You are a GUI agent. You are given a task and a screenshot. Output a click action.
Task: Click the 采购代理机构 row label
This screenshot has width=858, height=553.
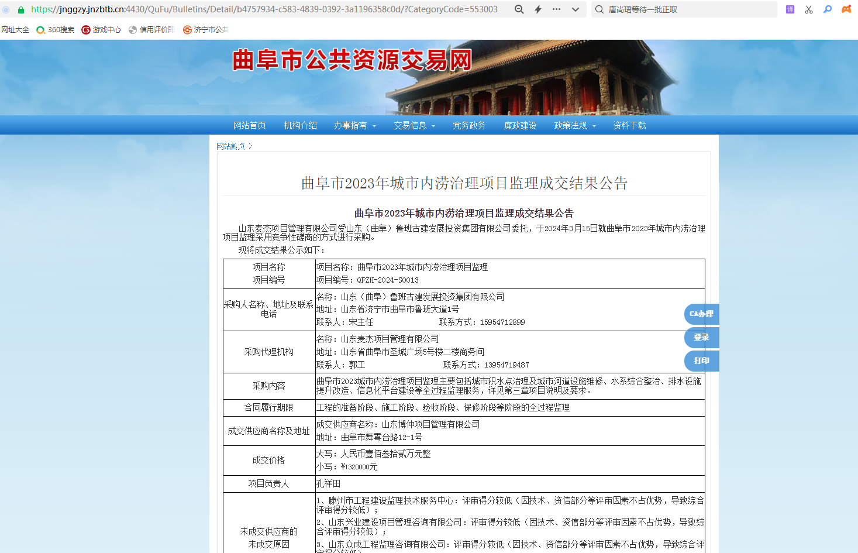coord(268,352)
